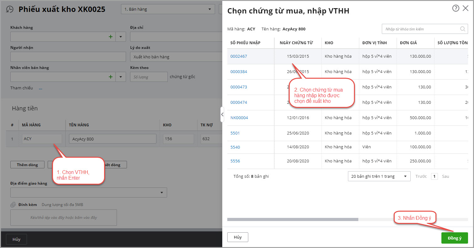Open receipt number 0002467 link
Viewport: 474px width, 248px height.
239,56
